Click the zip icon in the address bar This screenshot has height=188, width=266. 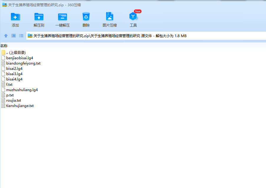(30, 36)
